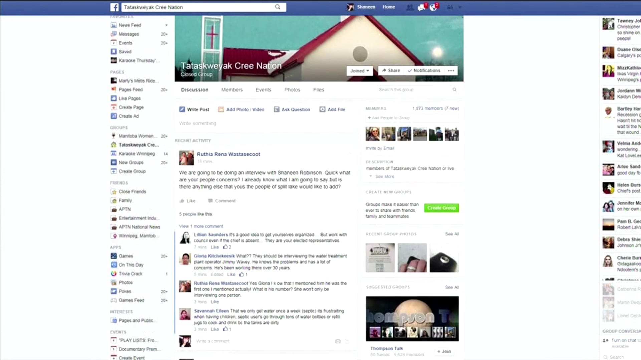Click thumbs-up icon on Savannah Eileen comment
Viewport: 641px width, 360px height.
225,329
